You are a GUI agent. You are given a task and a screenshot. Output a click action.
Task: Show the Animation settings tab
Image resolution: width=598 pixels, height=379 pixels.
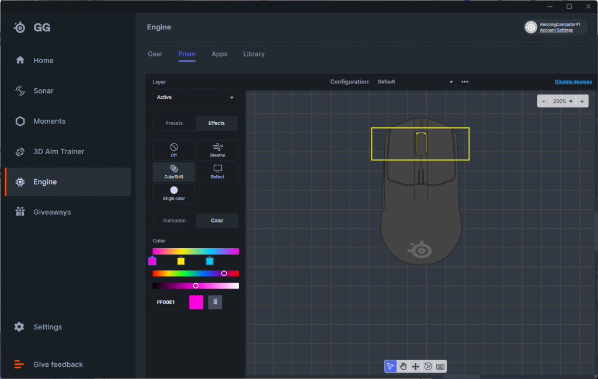pyautogui.click(x=174, y=220)
